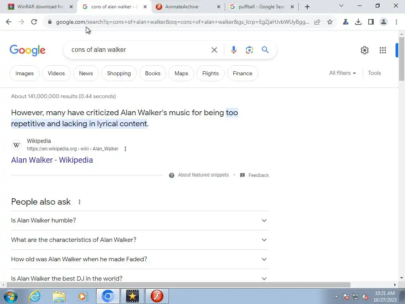Click the browser address bar URL
The image size is (405, 304).
[183, 22]
